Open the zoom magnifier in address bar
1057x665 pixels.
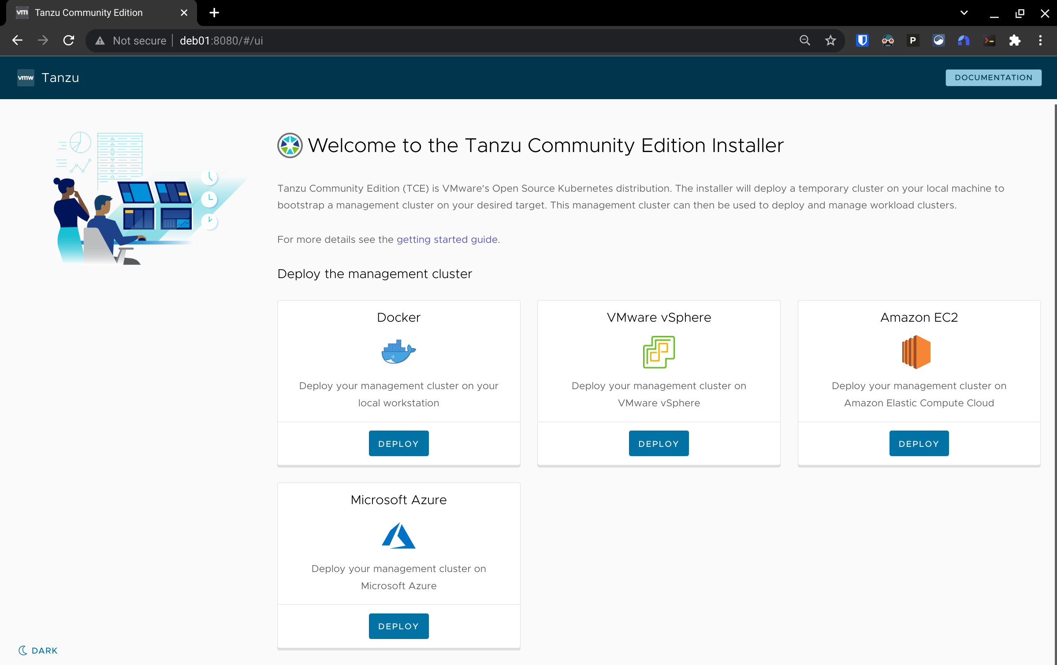pyautogui.click(x=804, y=41)
